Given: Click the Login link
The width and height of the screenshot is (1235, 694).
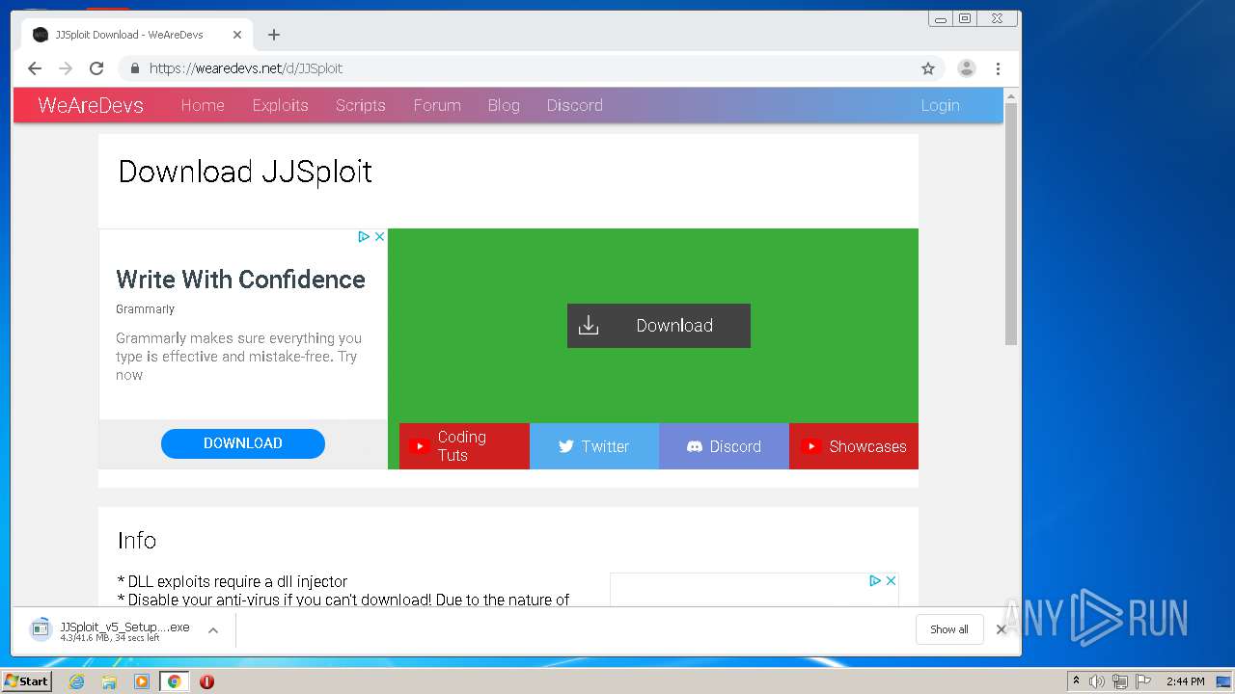Looking at the screenshot, I should [x=940, y=105].
